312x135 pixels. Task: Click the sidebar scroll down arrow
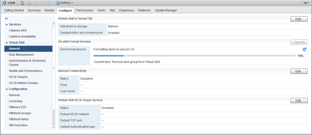54,127
